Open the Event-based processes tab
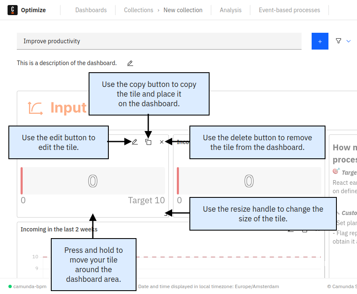 pyautogui.click(x=289, y=10)
